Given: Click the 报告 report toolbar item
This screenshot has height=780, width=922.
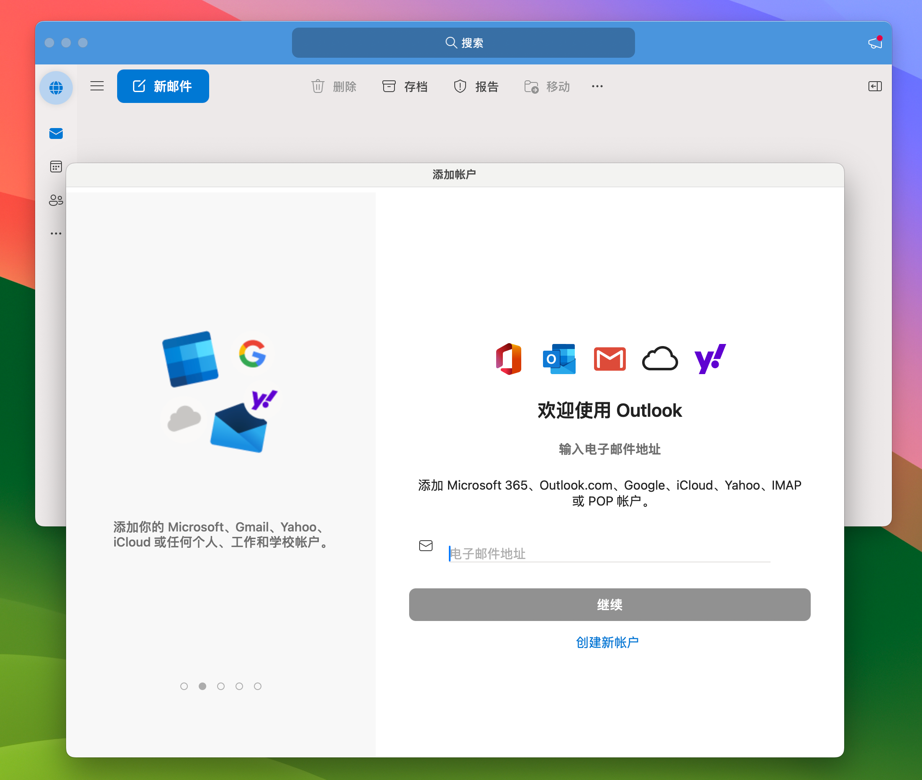Looking at the screenshot, I should pyautogui.click(x=476, y=86).
